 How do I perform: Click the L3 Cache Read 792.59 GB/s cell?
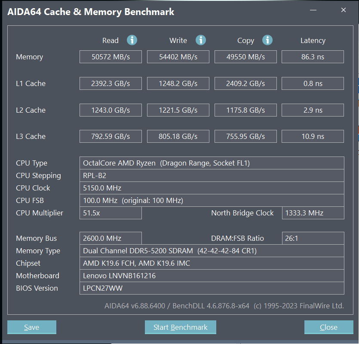click(110, 136)
